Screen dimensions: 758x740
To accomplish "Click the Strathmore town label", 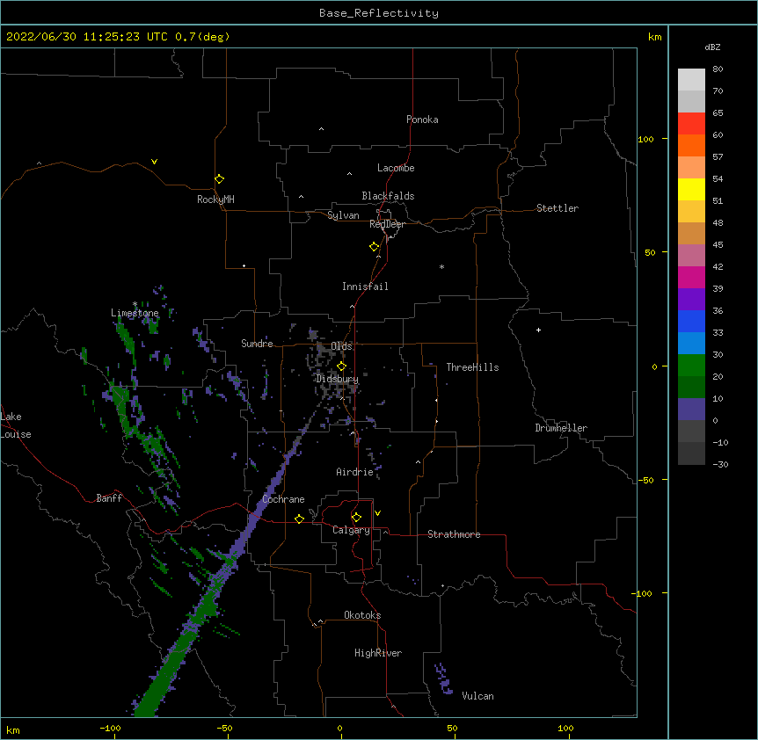I will click(x=454, y=534).
